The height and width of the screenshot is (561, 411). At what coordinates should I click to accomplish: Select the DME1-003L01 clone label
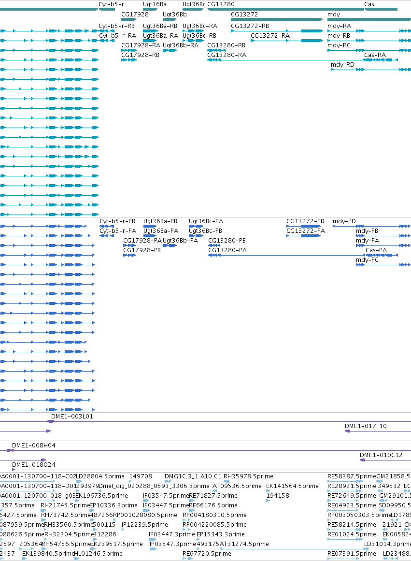click(x=72, y=417)
